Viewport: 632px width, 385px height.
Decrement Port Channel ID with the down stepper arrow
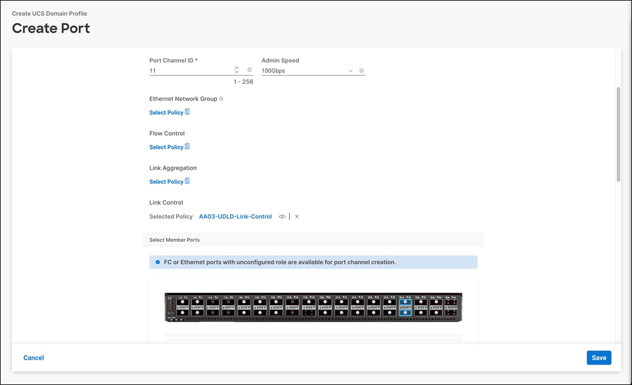(x=236, y=72)
